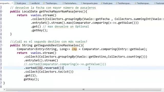Click the sevilla.txt text file icon
The width and height of the screenshot is (164, 92).
(x=30, y=3)
